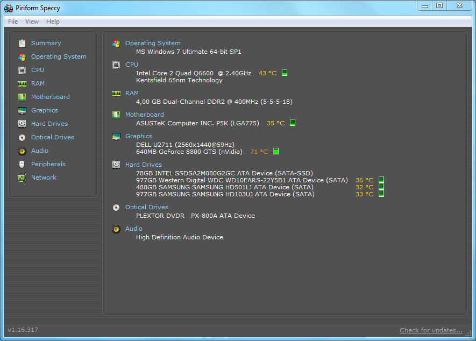
Task: Click the CPU heading link in main panel
Action: pos(132,65)
